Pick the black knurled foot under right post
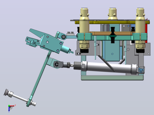This screenshot has width=154, height=115. 140,51
